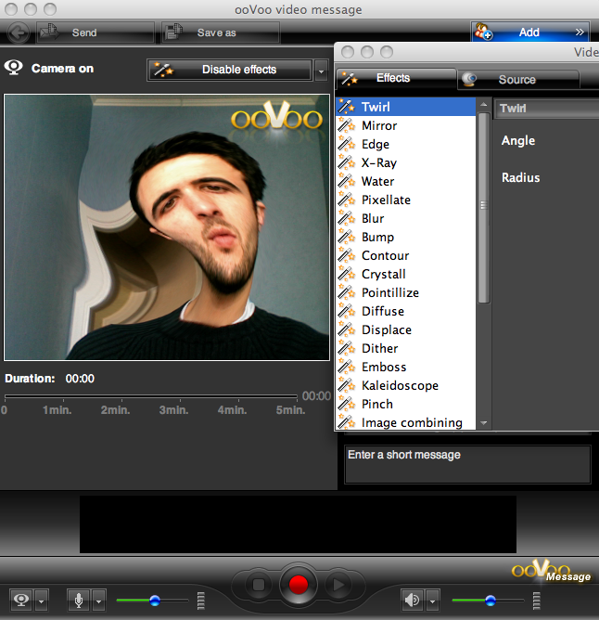Open the dropdown arrow next to Disable effects
Viewport: 599px width, 620px height.
321,71
